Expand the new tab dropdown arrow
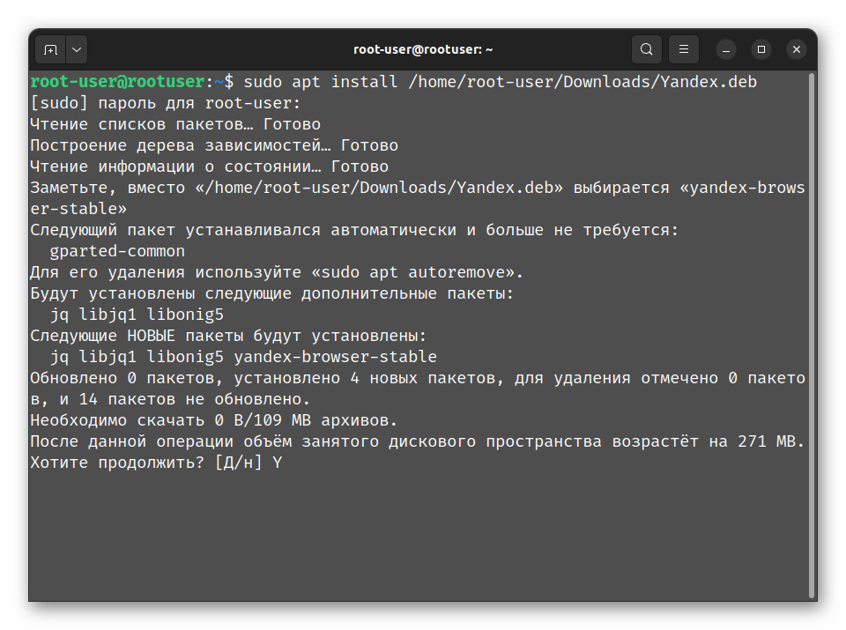This screenshot has height=630, width=846. 76,49
